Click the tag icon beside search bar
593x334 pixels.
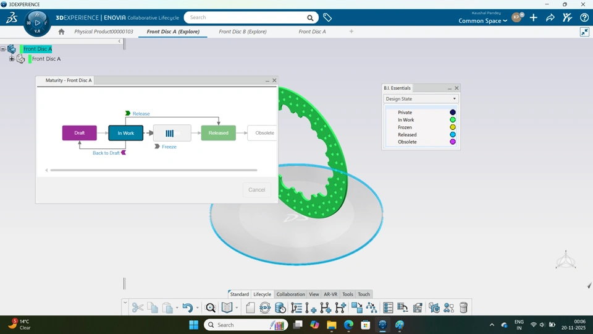click(327, 17)
